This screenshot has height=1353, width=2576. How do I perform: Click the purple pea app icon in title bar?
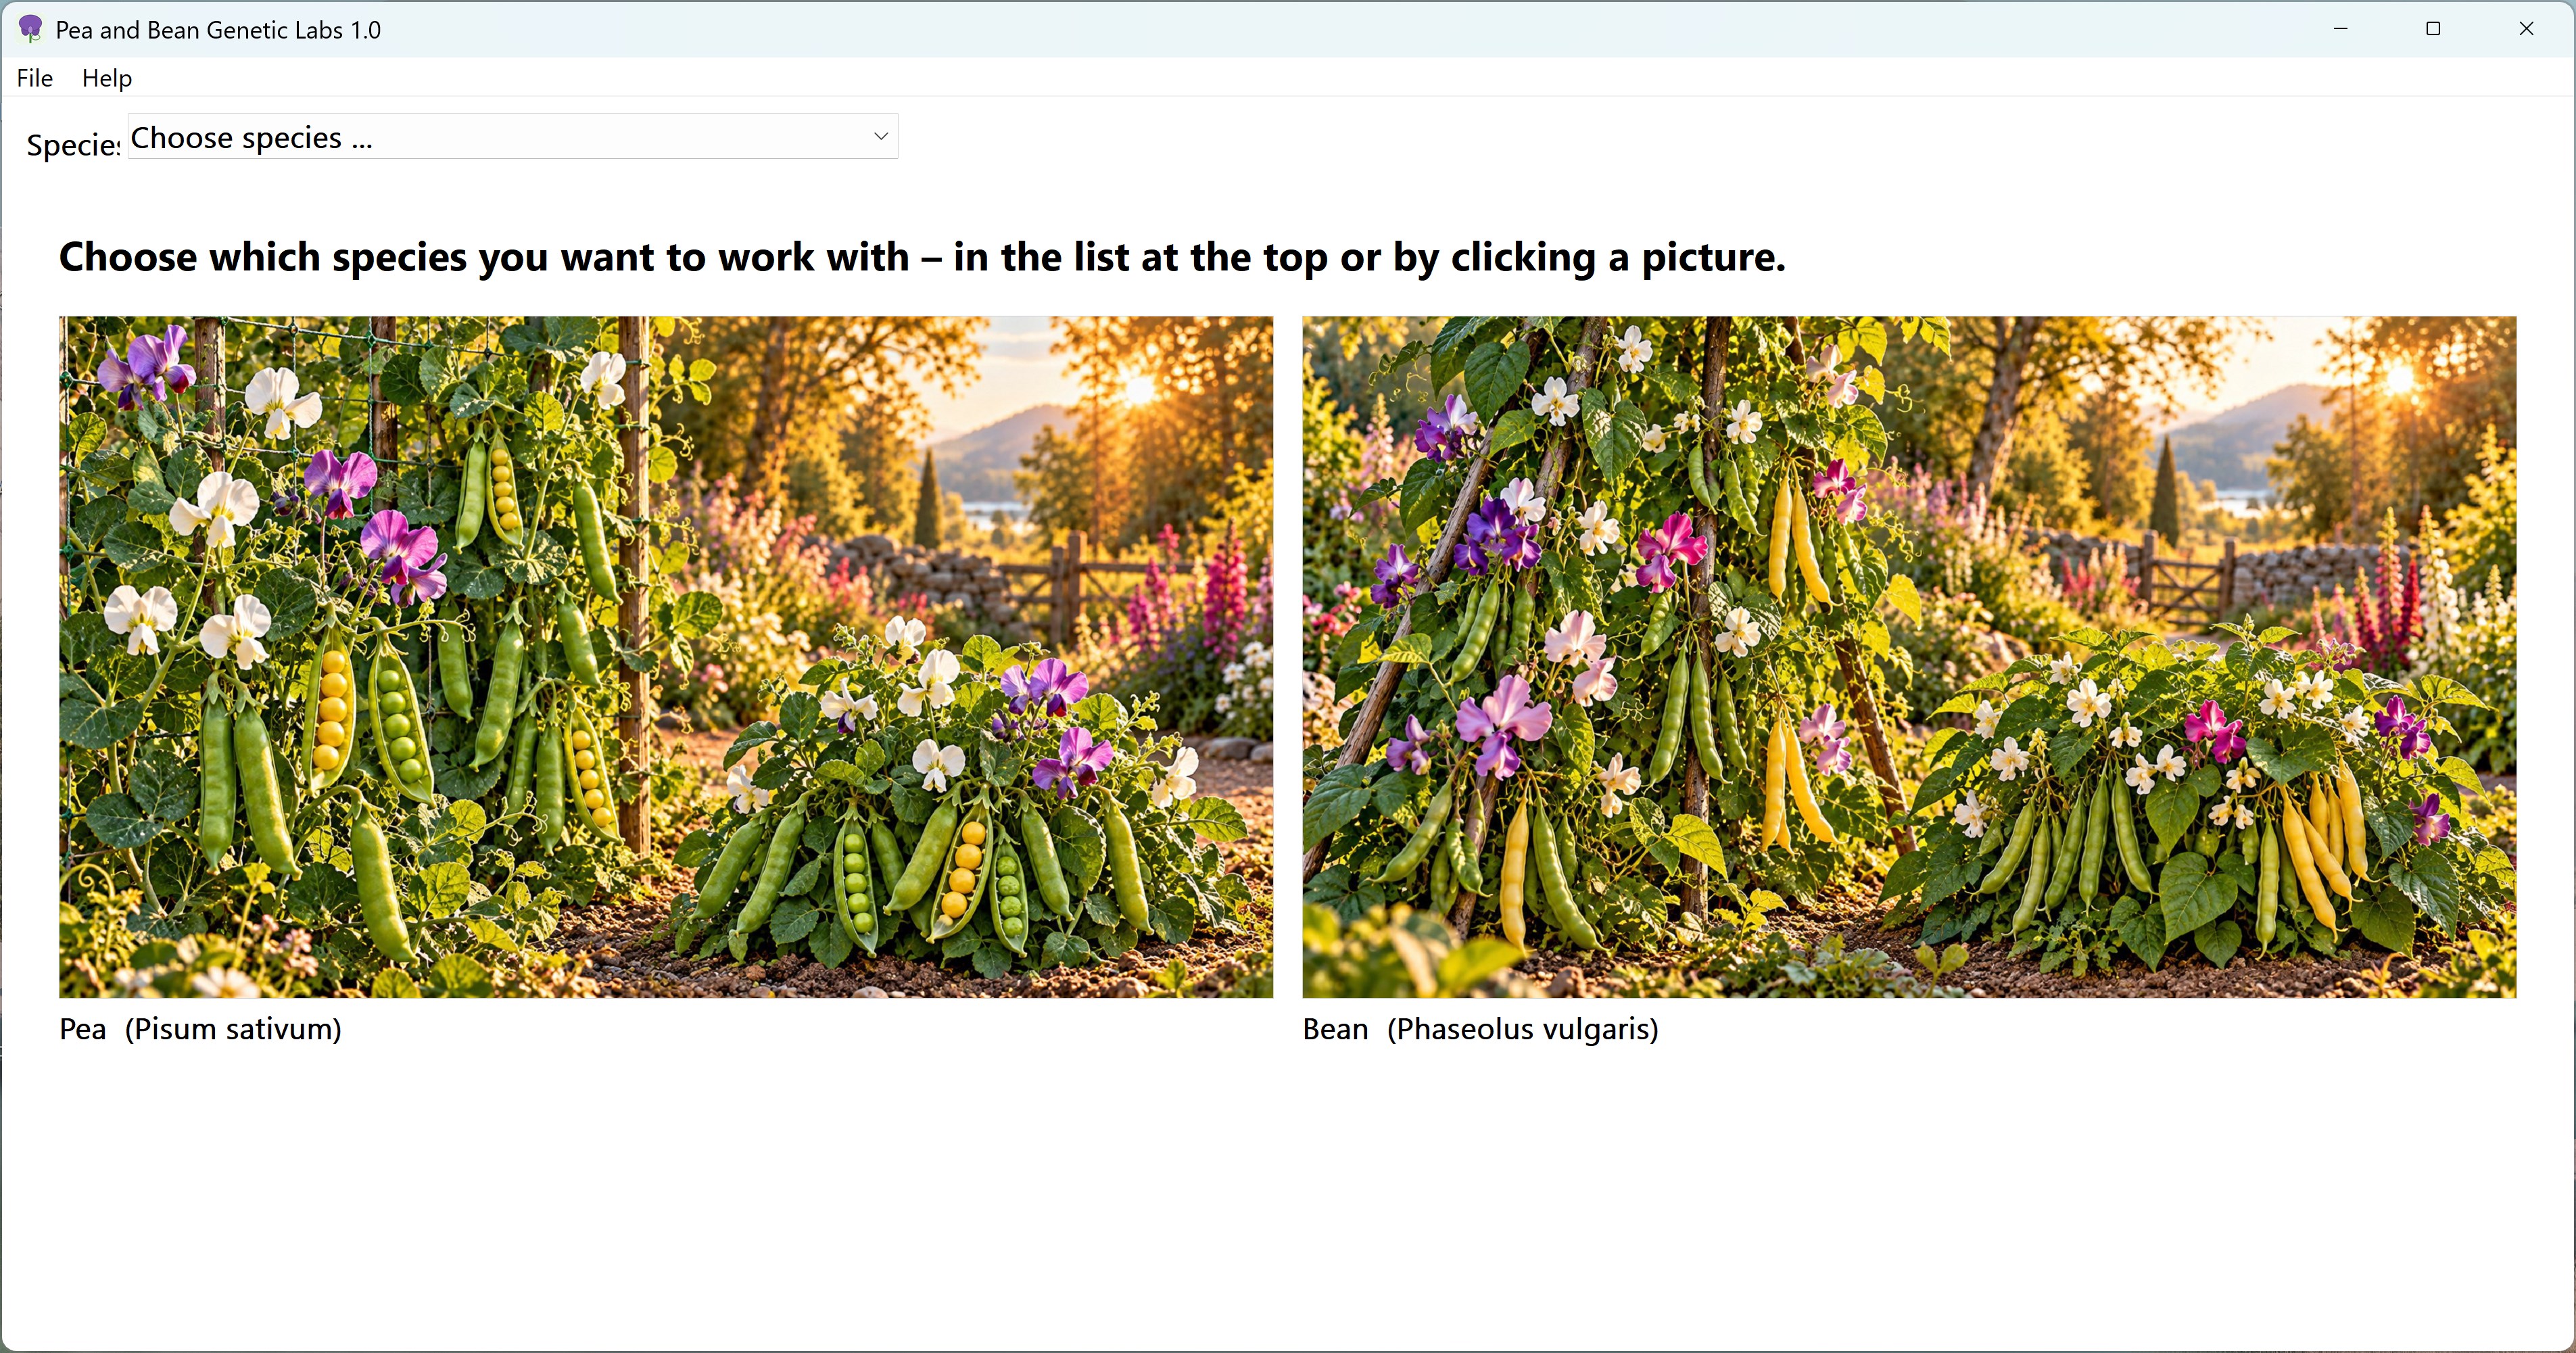coord(31,29)
